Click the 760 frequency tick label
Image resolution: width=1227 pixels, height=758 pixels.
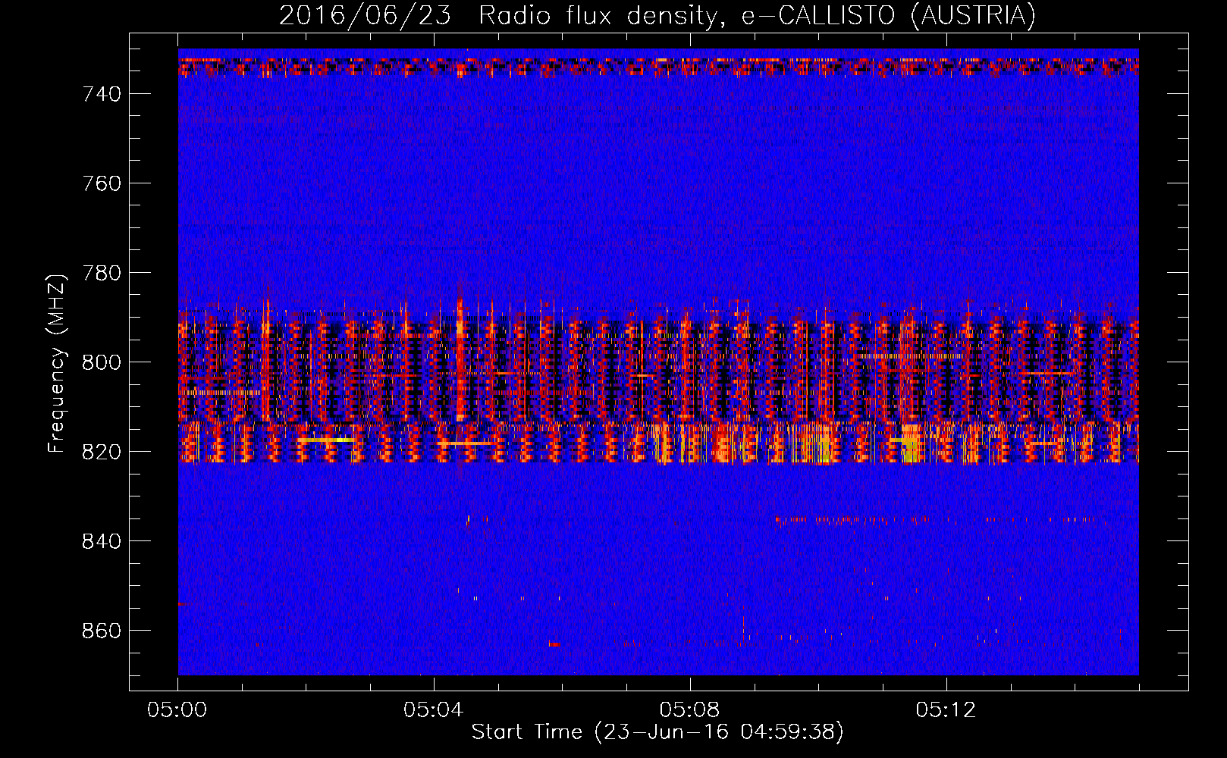(102, 183)
